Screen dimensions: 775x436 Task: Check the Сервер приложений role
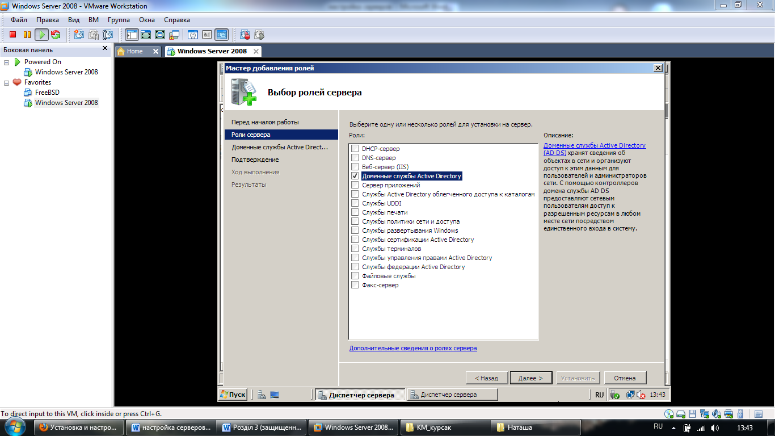[x=355, y=185]
